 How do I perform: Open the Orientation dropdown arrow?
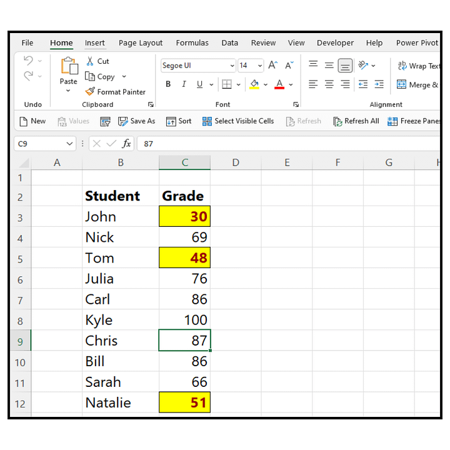[x=373, y=66]
